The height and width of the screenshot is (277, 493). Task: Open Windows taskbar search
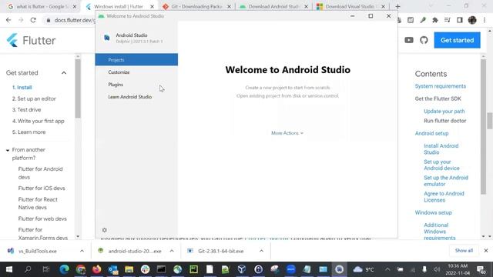pos(28,269)
